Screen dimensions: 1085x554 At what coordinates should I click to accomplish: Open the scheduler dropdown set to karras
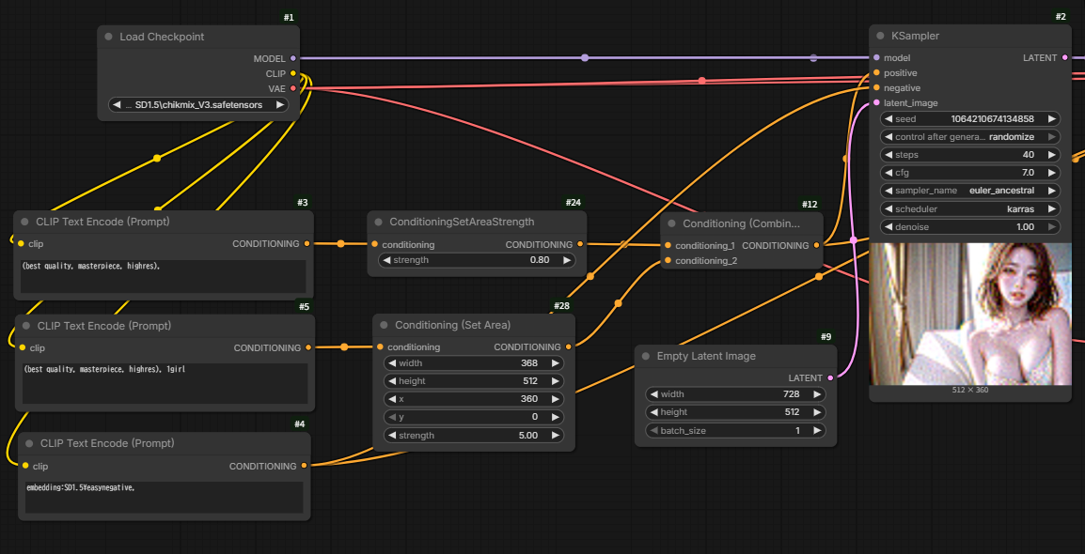tap(970, 208)
